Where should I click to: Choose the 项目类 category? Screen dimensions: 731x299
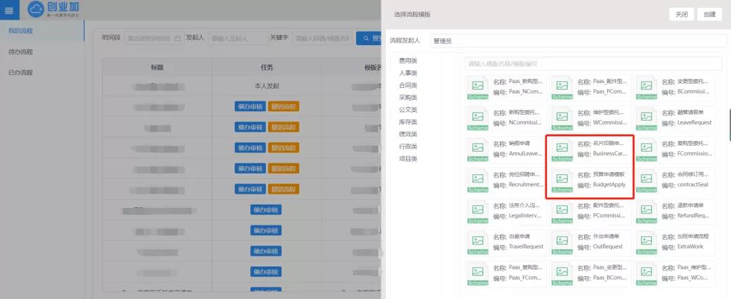(x=408, y=159)
